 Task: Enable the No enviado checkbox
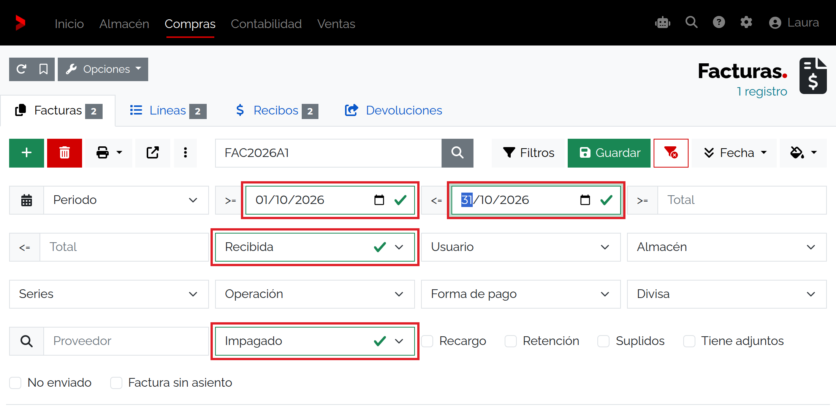click(x=15, y=383)
